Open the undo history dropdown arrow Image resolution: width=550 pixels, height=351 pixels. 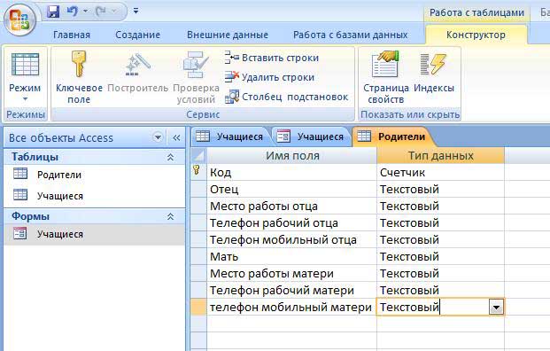click(85, 12)
